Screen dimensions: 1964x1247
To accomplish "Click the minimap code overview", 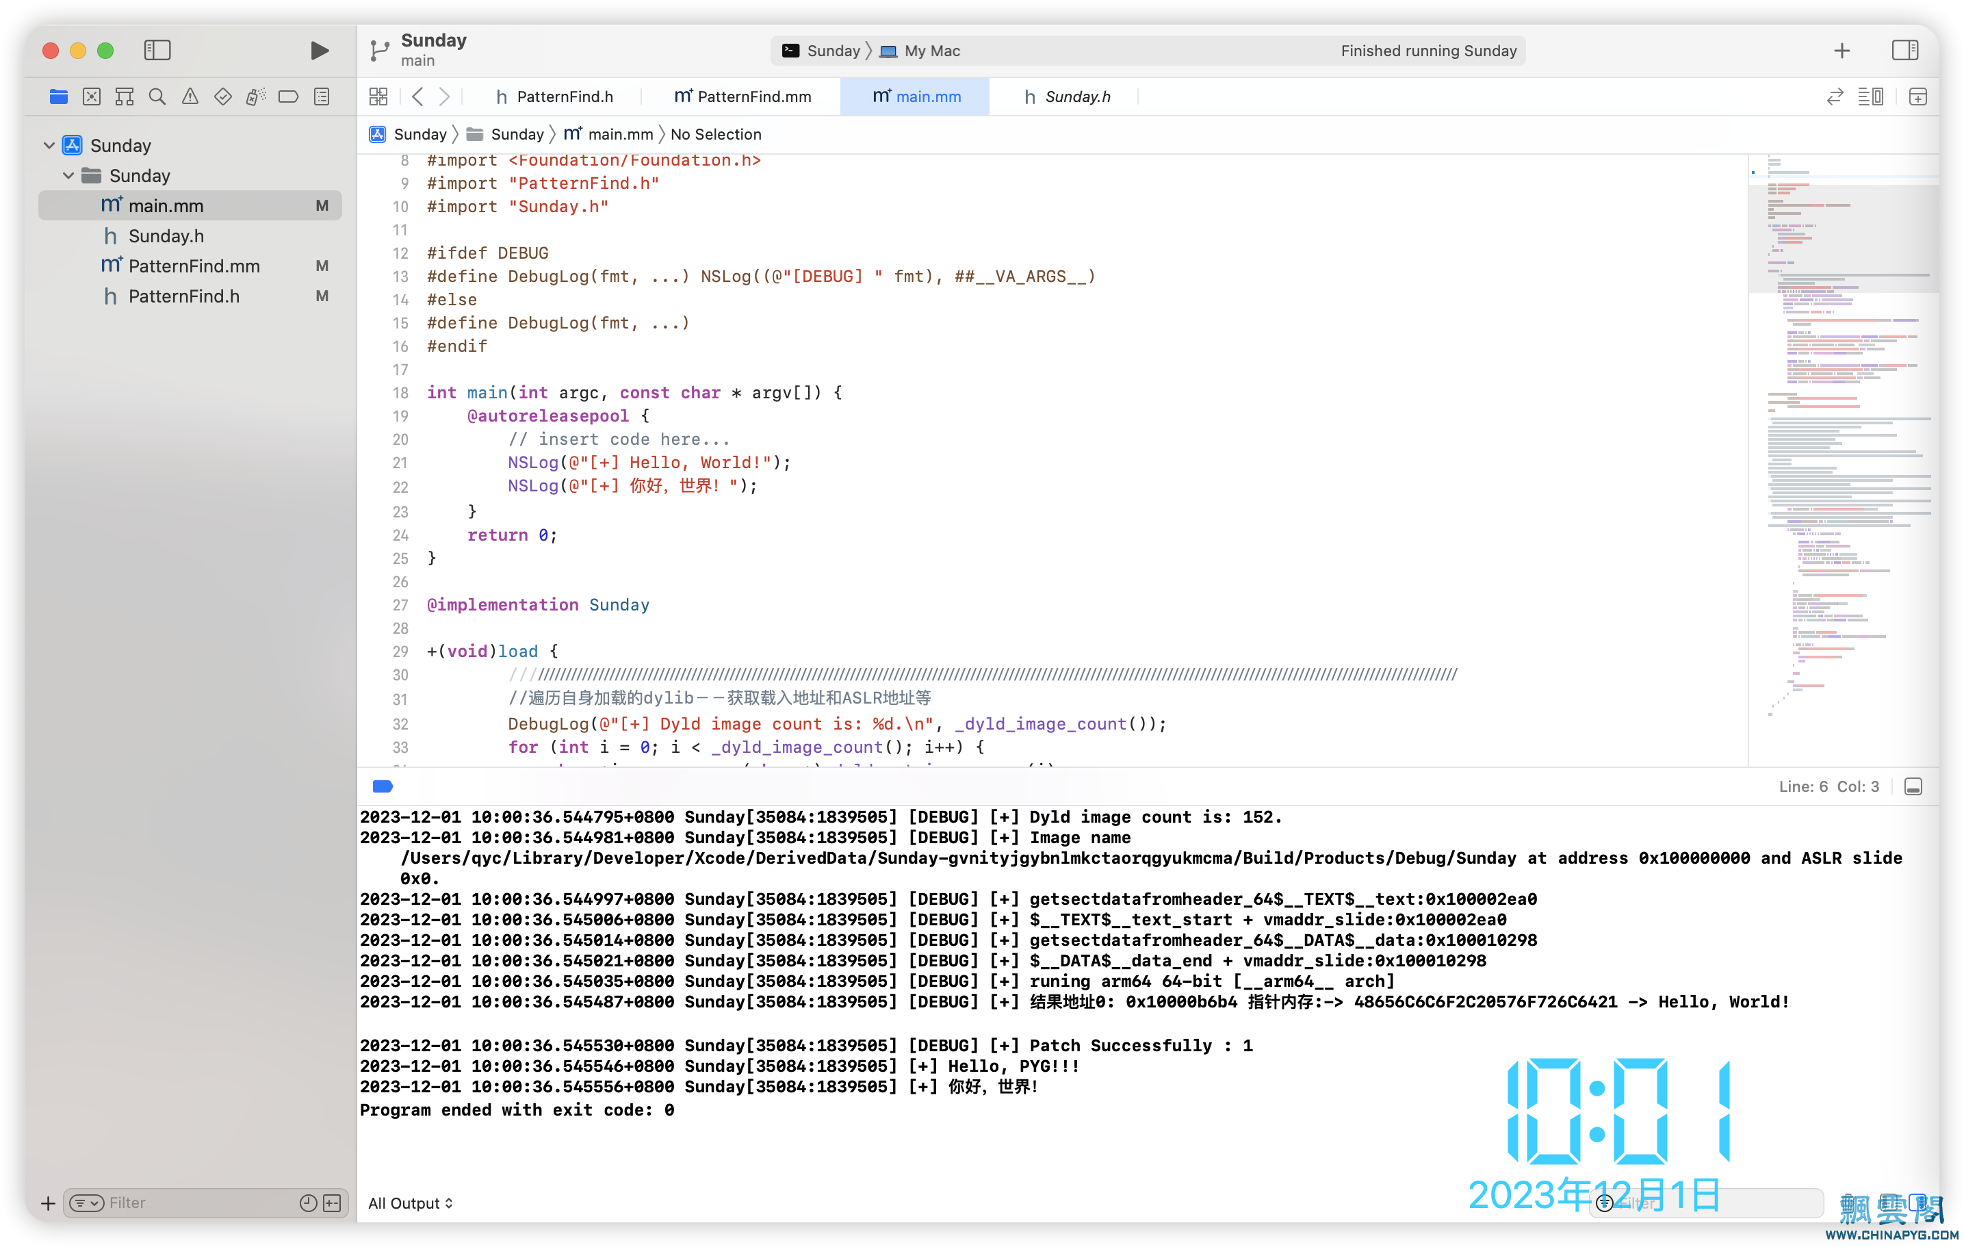I will coord(1844,460).
